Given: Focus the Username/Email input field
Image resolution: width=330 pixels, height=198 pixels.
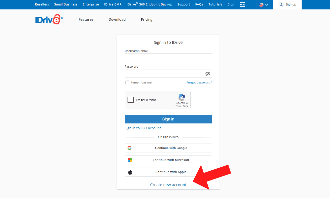Looking at the screenshot, I should point(168,58).
